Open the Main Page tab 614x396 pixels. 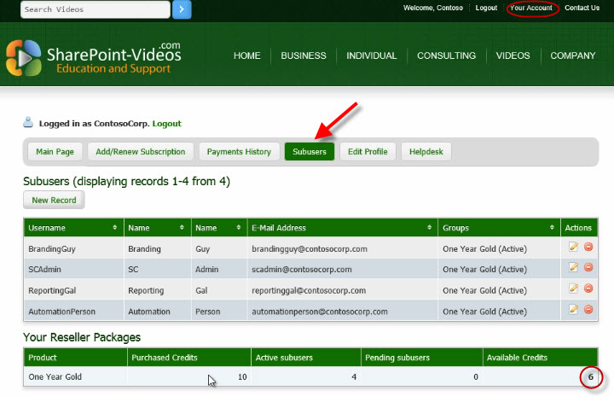(x=55, y=152)
